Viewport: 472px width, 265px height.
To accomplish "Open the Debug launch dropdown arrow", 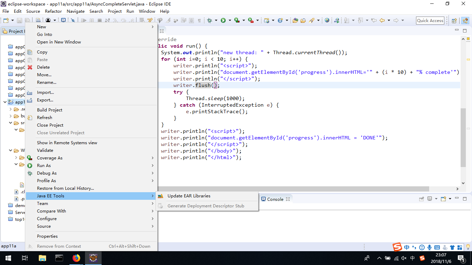I will [x=216, y=20].
